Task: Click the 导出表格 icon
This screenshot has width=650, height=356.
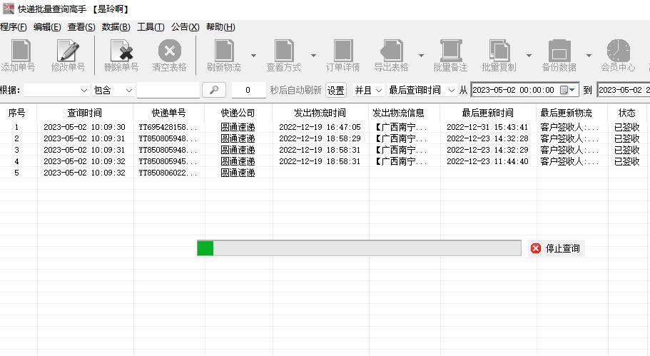Action: pyautogui.click(x=391, y=51)
